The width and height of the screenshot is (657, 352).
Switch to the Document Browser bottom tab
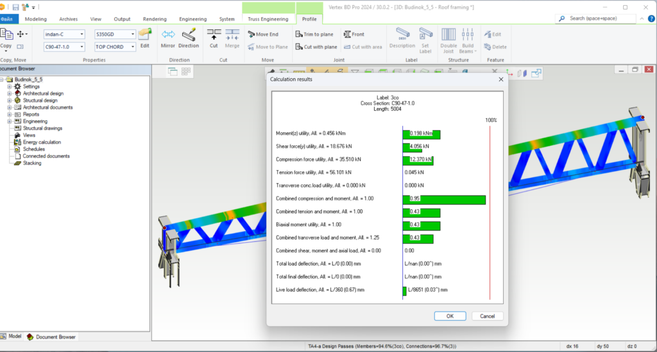click(x=51, y=337)
